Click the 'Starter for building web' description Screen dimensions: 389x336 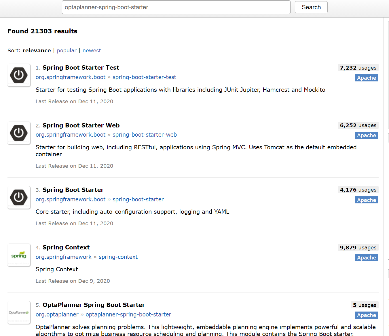click(x=196, y=151)
